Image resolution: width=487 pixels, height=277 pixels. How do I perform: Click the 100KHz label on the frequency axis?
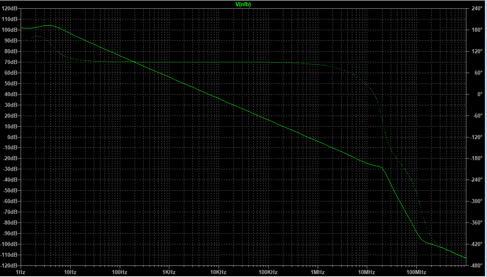click(x=268, y=272)
